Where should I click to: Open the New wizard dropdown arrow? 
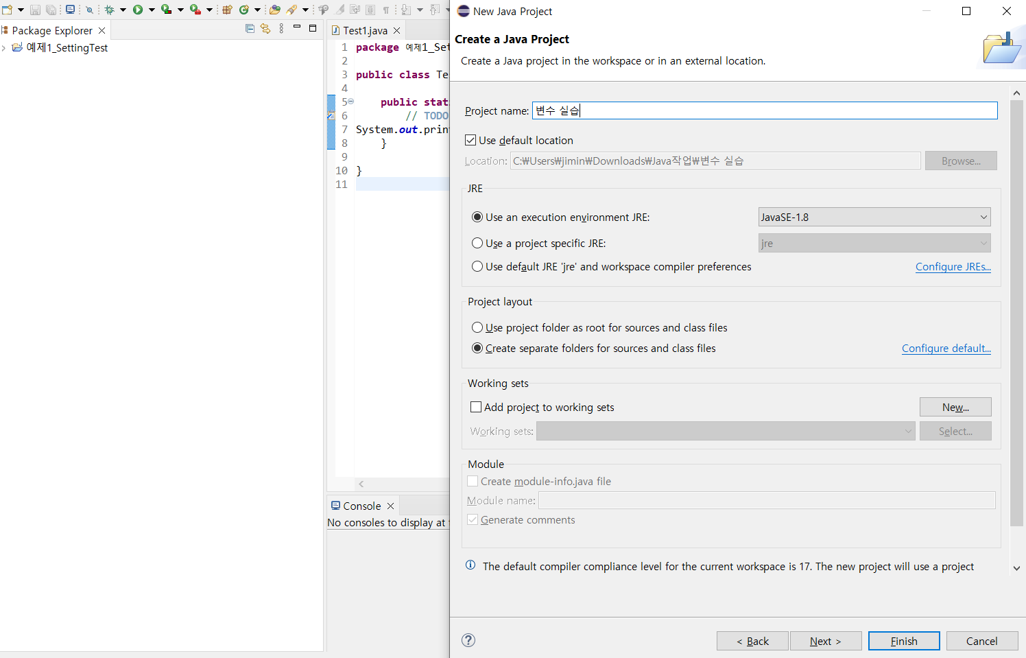point(21,10)
